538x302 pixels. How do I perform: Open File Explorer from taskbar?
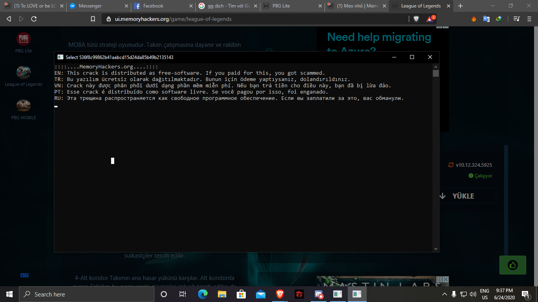click(x=222, y=294)
